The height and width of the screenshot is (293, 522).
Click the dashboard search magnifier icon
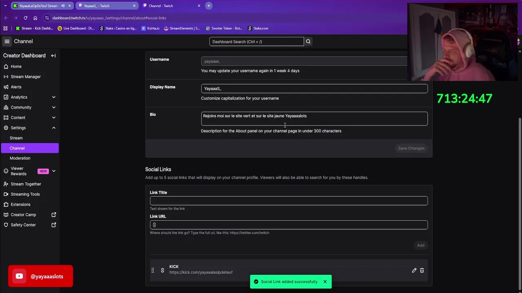[x=308, y=42]
